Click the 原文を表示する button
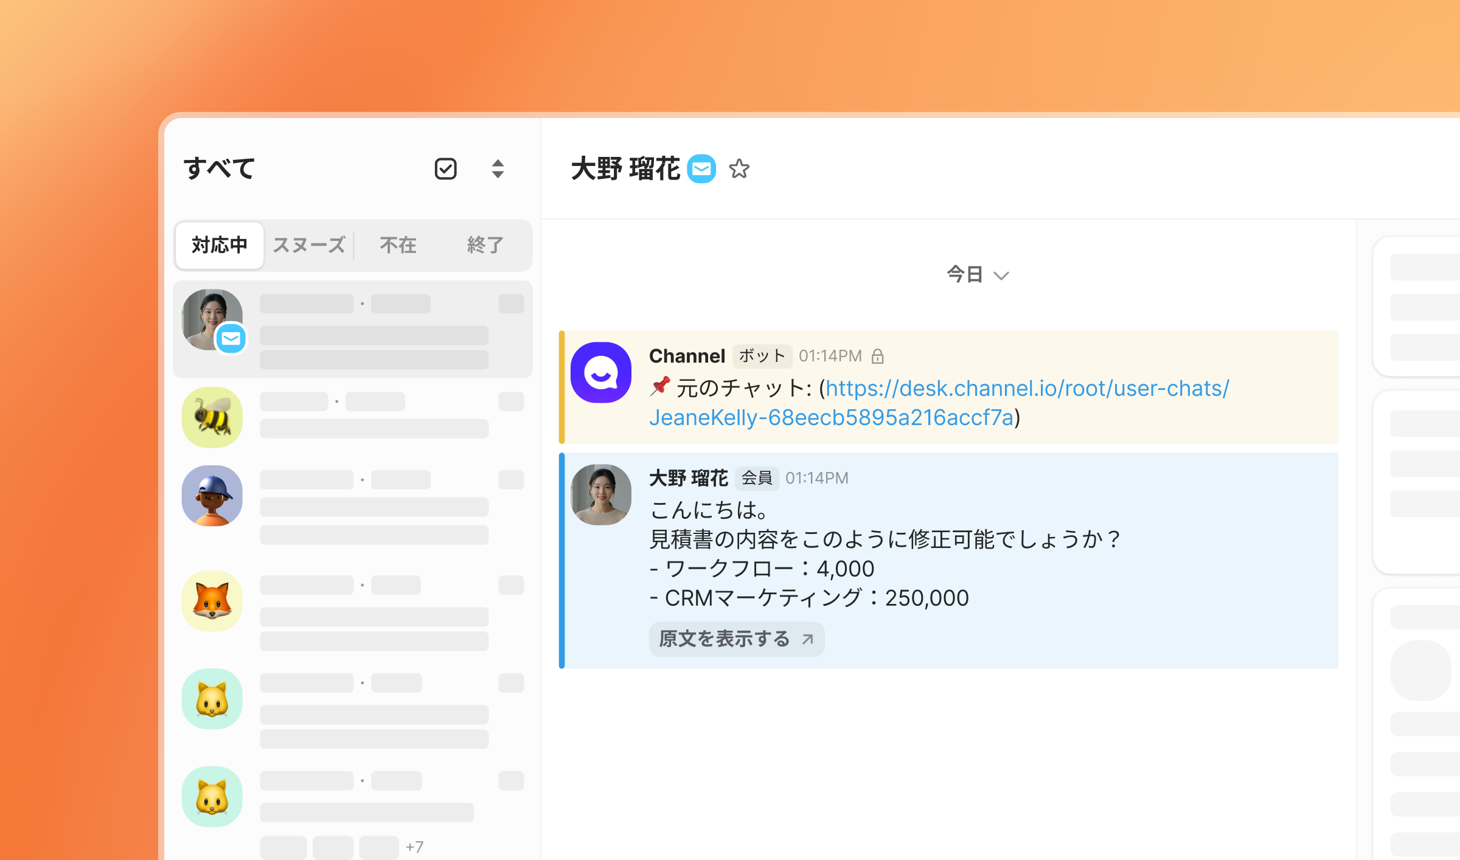This screenshot has width=1460, height=860. [x=736, y=639]
